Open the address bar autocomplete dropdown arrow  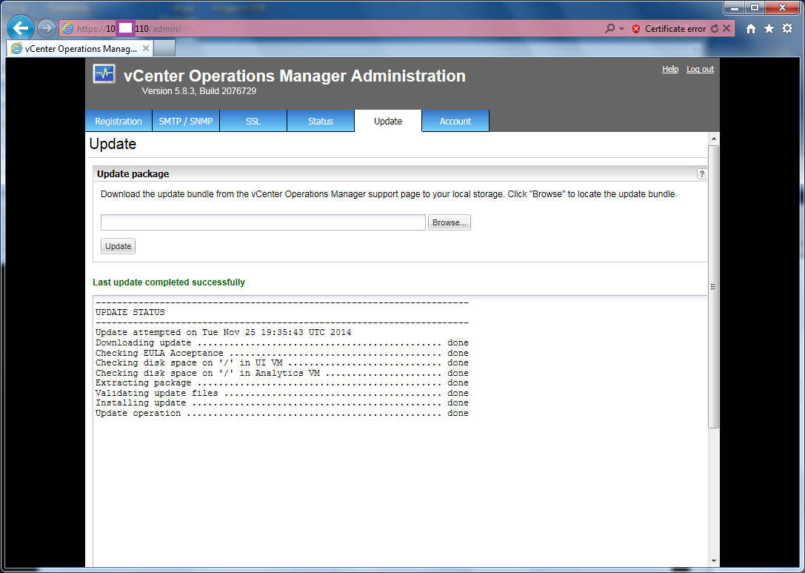pyautogui.click(x=621, y=29)
